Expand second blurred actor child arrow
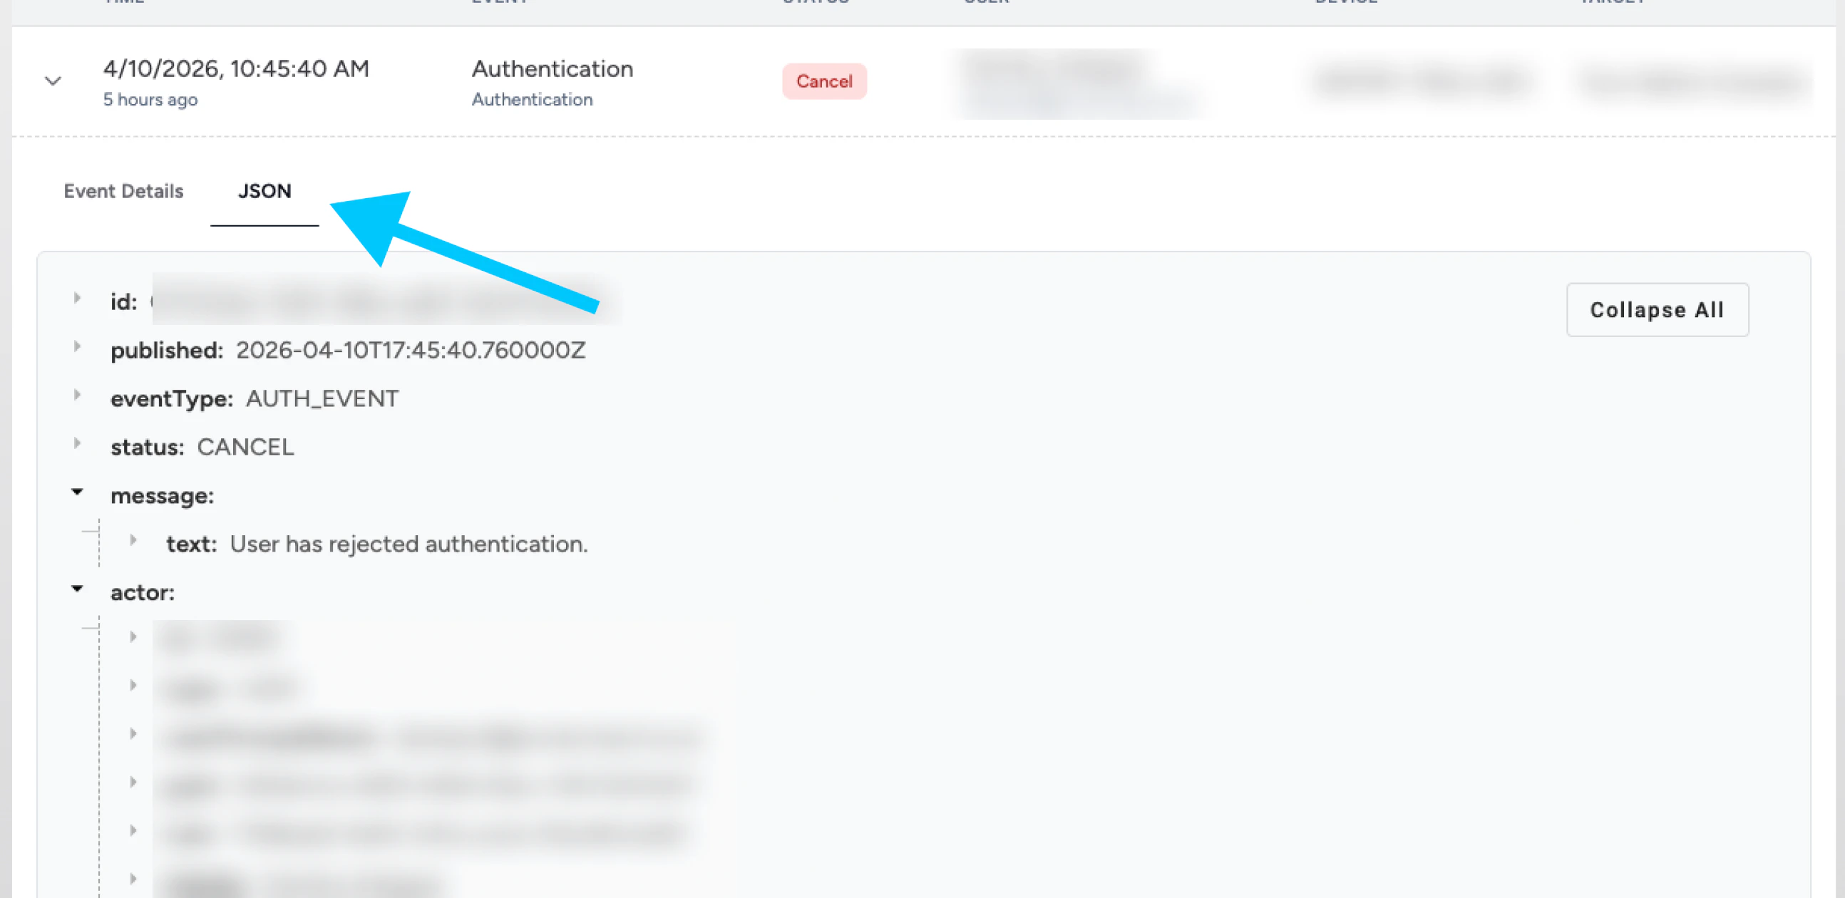Image resolution: width=1845 pixels, height=898 pixels. point(133,686)
